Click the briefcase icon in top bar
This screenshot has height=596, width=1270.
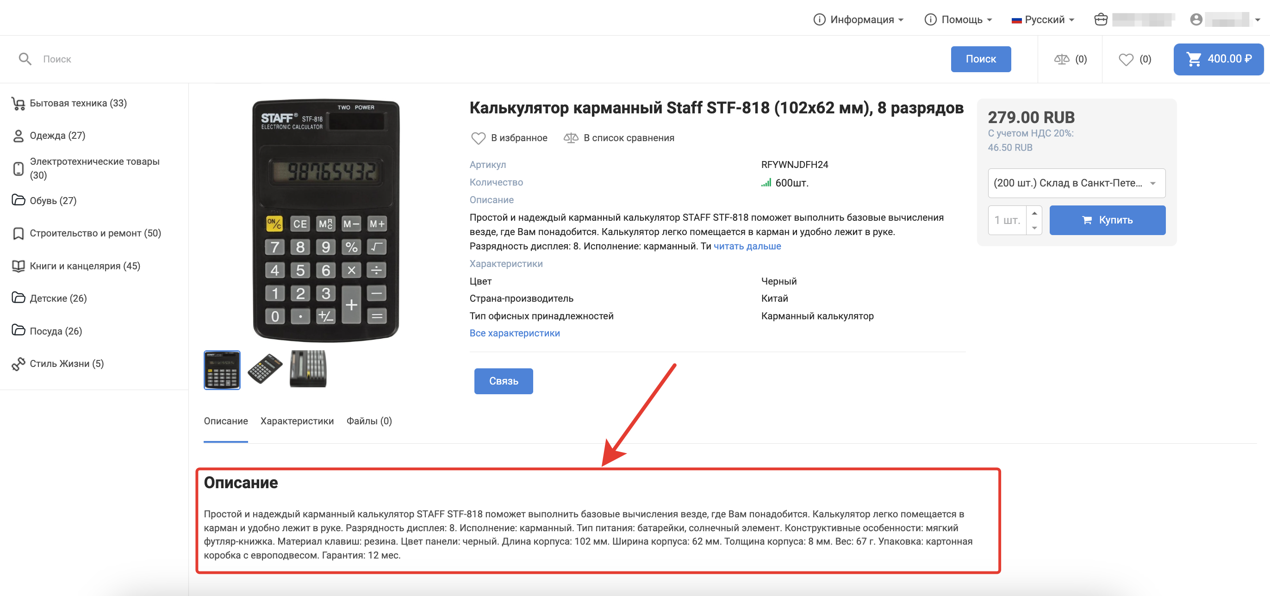point(1101,19)
